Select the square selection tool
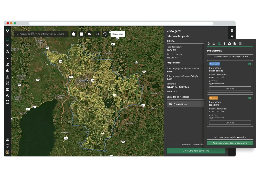This screenshot has width=260, height=177. 82,34
